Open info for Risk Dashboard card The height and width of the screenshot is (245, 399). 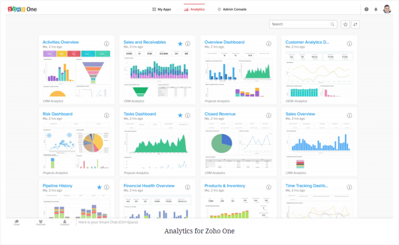point(106,115)
